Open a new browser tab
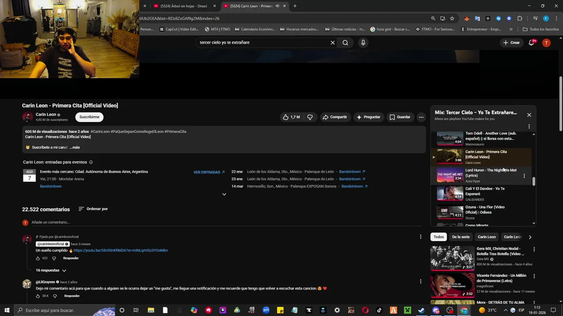Image resolution: width=563 pixels, height=316 pixels. pyautogui.click(x=295, y=6)
